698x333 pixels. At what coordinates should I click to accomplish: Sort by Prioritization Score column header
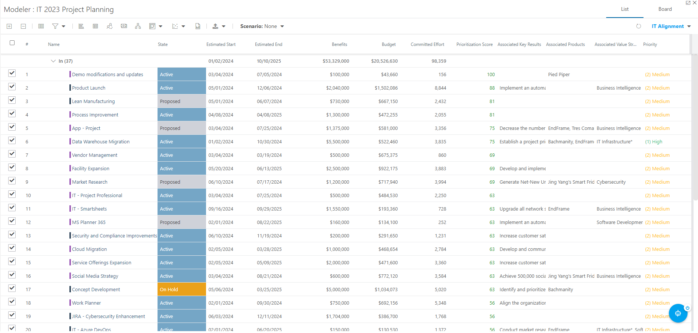[x=474, y=44]
